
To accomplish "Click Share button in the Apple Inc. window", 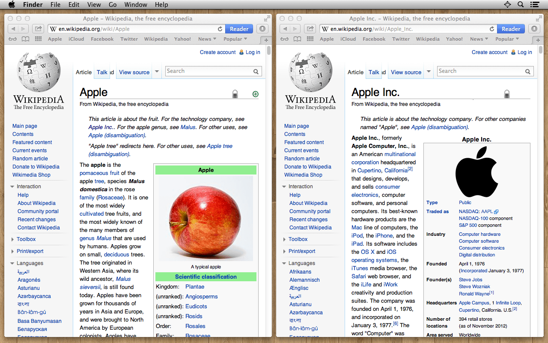I will (310, 29).
